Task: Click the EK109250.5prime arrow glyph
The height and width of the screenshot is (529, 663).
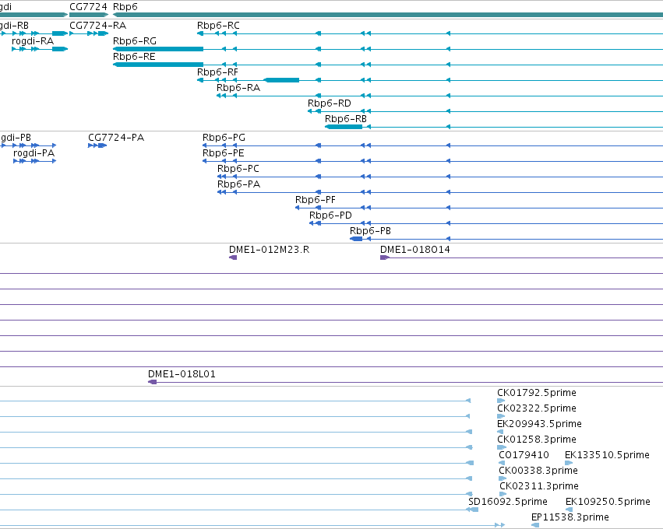Action: tap(570, 510)
